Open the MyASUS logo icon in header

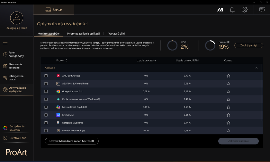tap(220, 10)
